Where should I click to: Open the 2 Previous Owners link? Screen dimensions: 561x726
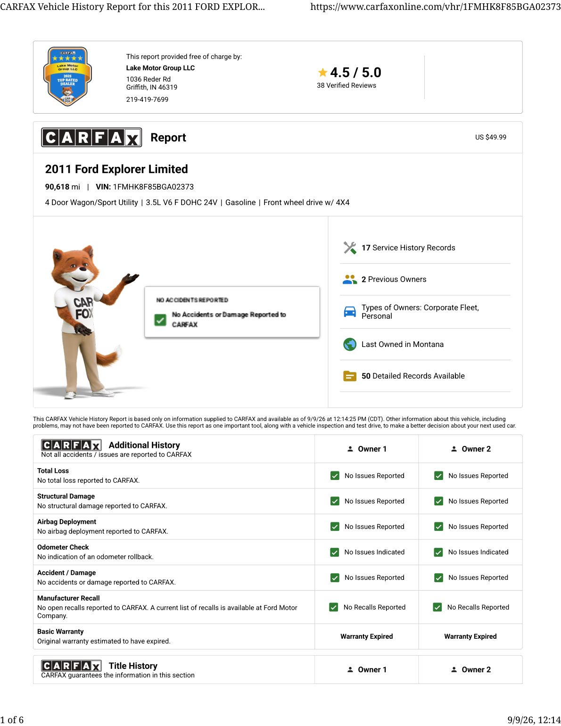tap(394, 280)
